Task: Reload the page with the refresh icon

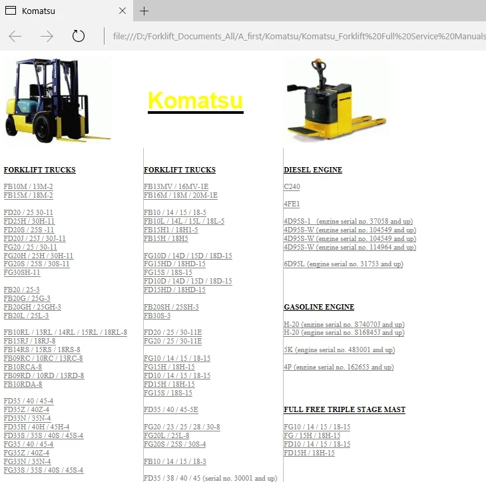Action: (x=79, y=36)
